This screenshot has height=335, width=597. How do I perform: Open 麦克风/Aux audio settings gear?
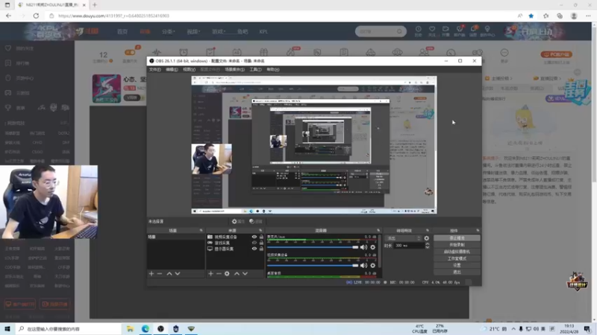click(372, 247)
